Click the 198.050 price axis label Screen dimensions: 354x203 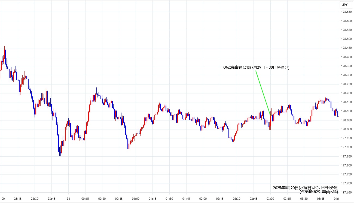[347, 120]
